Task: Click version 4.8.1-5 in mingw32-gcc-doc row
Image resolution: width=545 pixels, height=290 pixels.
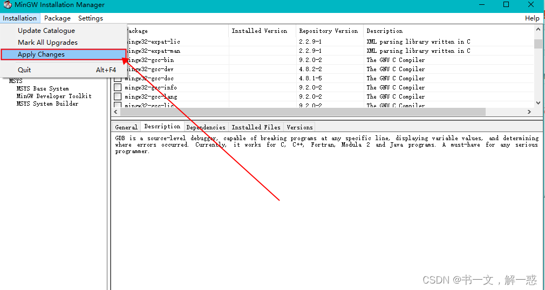Action: [310, 78]
